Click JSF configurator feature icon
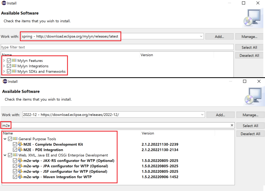Screen dimensions: 265x191 point(20,171)
